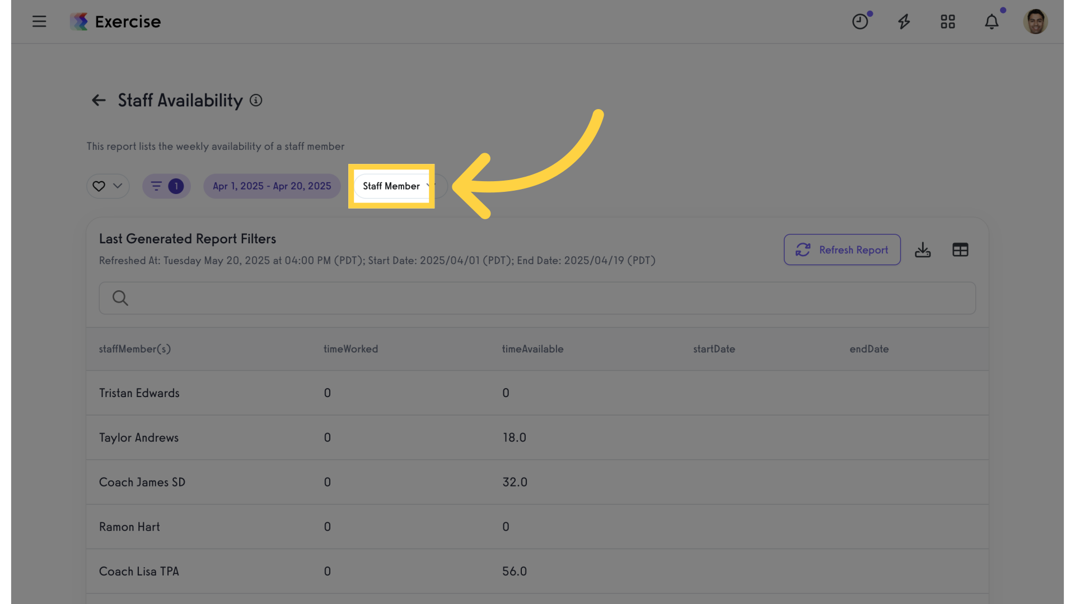Select the Coach Lisa TPA row
Screen dimensions: 1075x604
(x=537, y=572)
